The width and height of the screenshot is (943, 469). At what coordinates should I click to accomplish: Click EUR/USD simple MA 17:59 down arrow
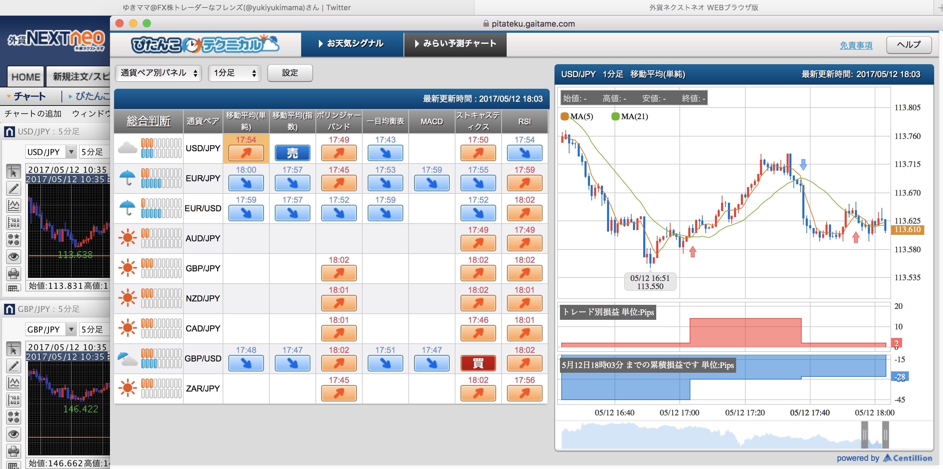pos(246,213)
